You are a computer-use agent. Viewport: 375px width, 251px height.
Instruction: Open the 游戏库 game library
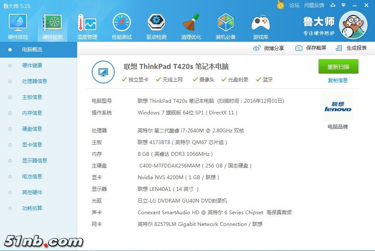click(x=260, y=25)
